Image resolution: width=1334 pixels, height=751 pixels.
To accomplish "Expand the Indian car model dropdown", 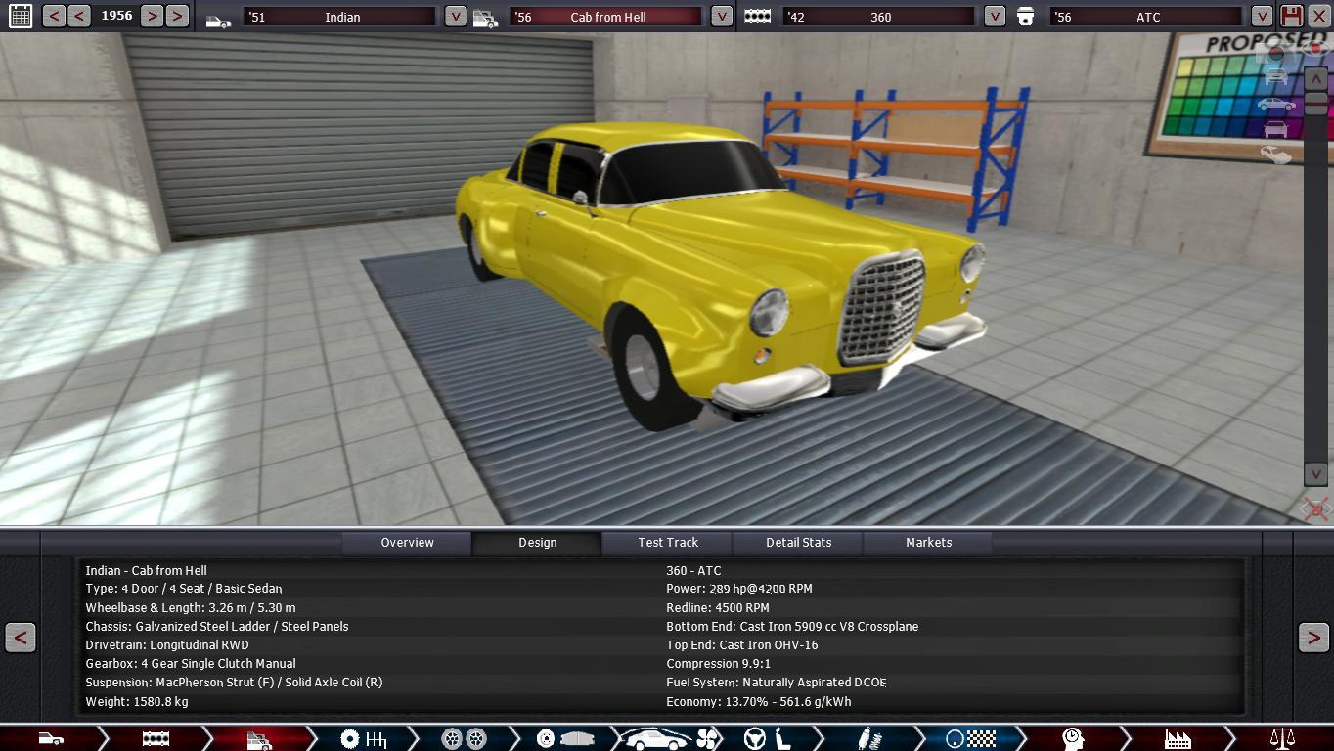I will pyautogui.click(x=455, y=16).
